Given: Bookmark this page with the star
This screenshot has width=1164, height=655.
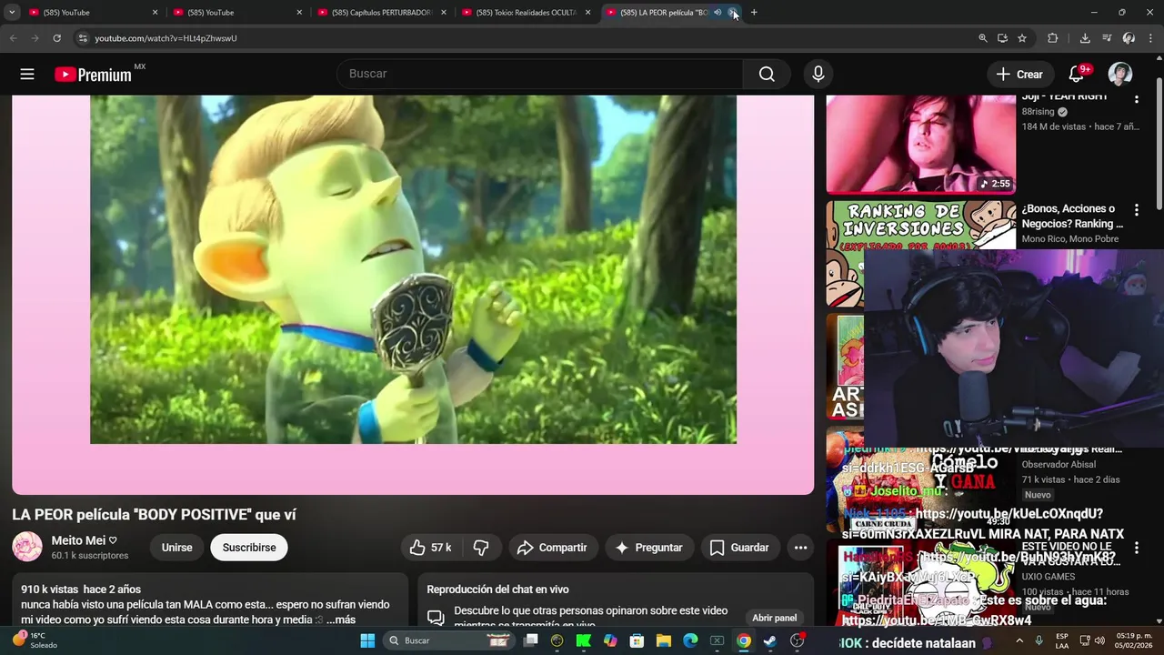Looking at the screenshot, I should [1022, 38].
